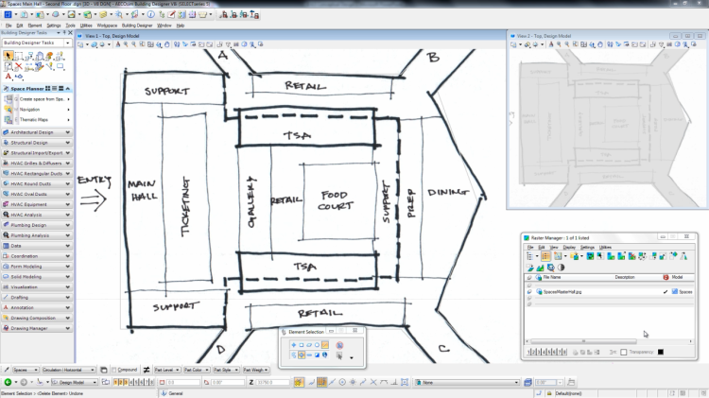Open the Building Designer Tasks dropdown

click(68, 43)
